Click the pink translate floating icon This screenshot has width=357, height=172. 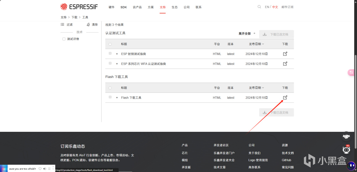[x=351, y=73]
